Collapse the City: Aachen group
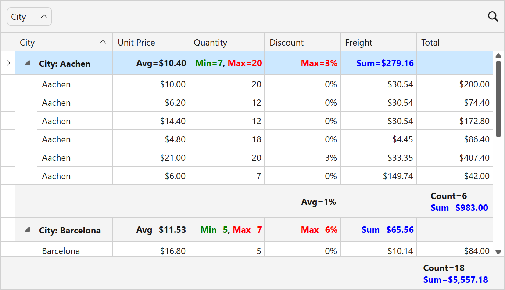 click(x=27, y=64)
